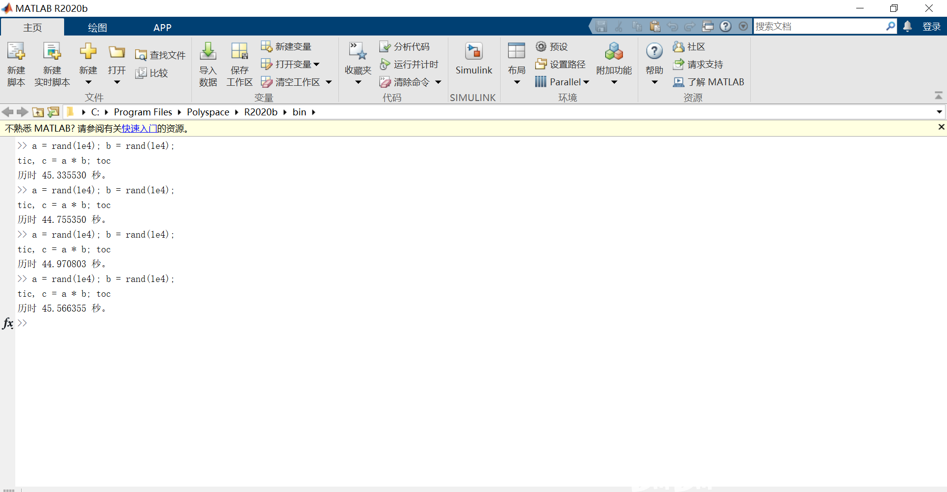Expand the 布局 dropdown arrow
Image resolution: width=947 pixels, height=492 pixels.
[x=517, y=82]
